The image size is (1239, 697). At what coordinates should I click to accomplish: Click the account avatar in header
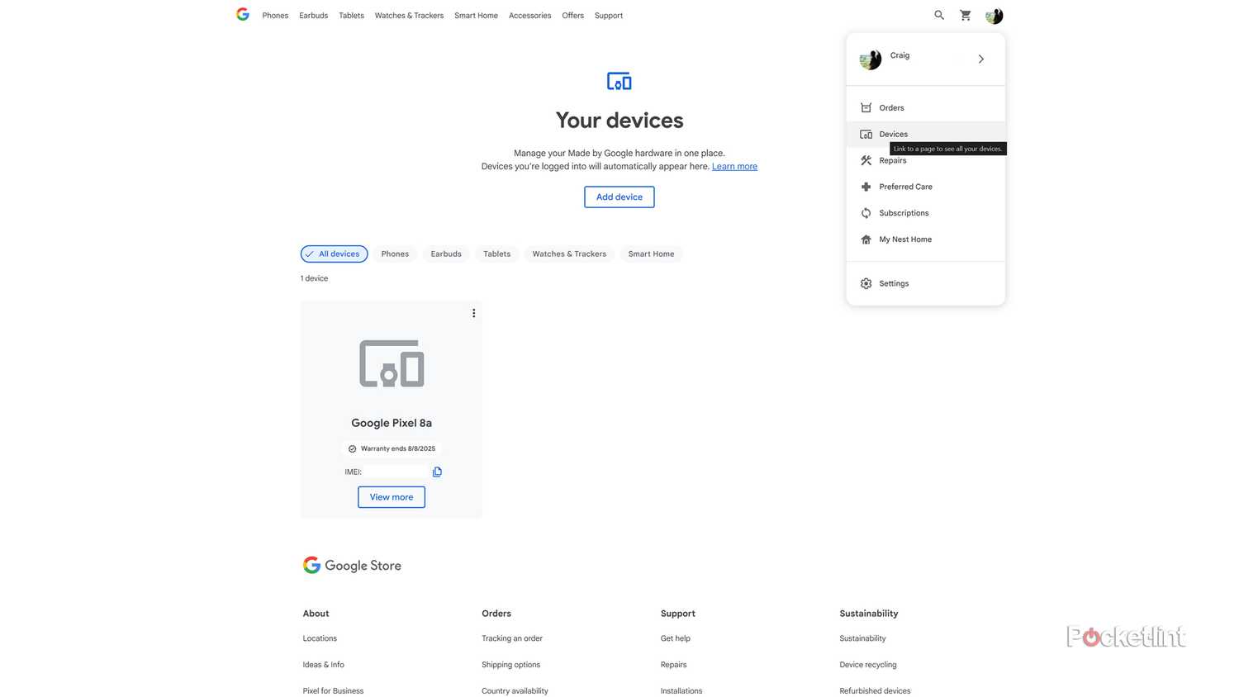coord(994,16)
